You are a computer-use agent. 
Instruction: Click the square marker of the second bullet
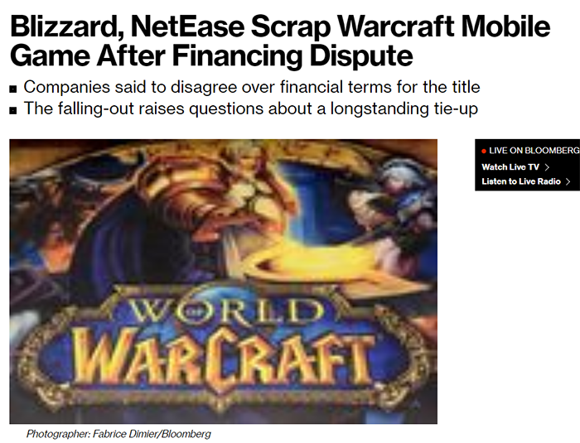(x=13, y=111)
